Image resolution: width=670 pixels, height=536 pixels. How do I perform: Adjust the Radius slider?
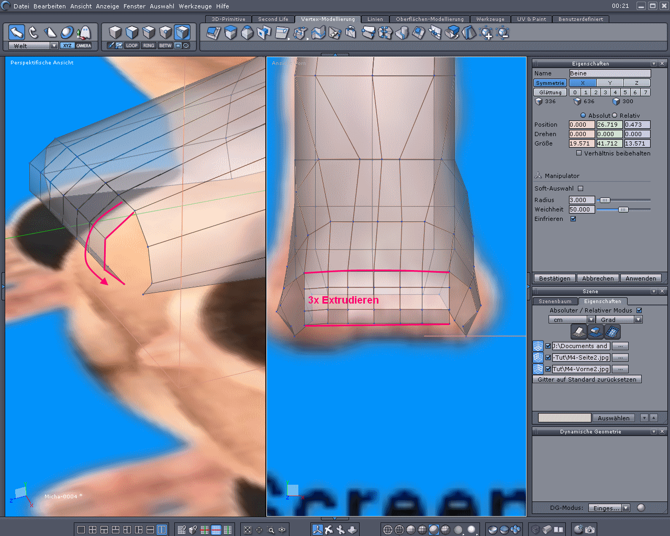click(605, 200)
